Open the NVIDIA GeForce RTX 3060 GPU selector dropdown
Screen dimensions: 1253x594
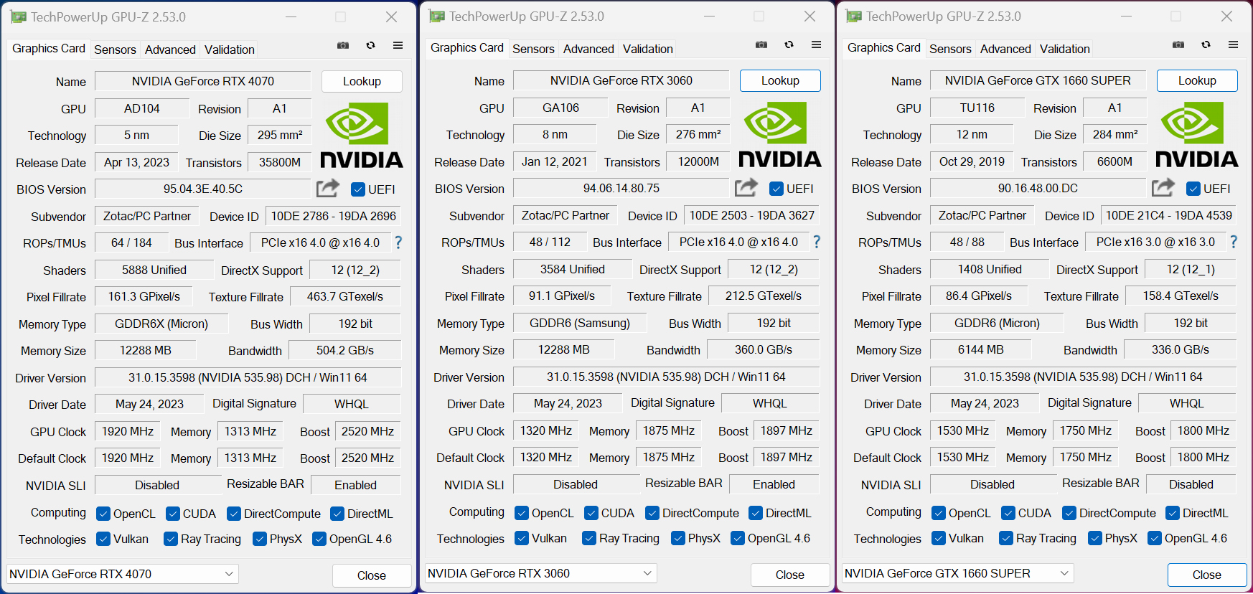click(541, 573)
